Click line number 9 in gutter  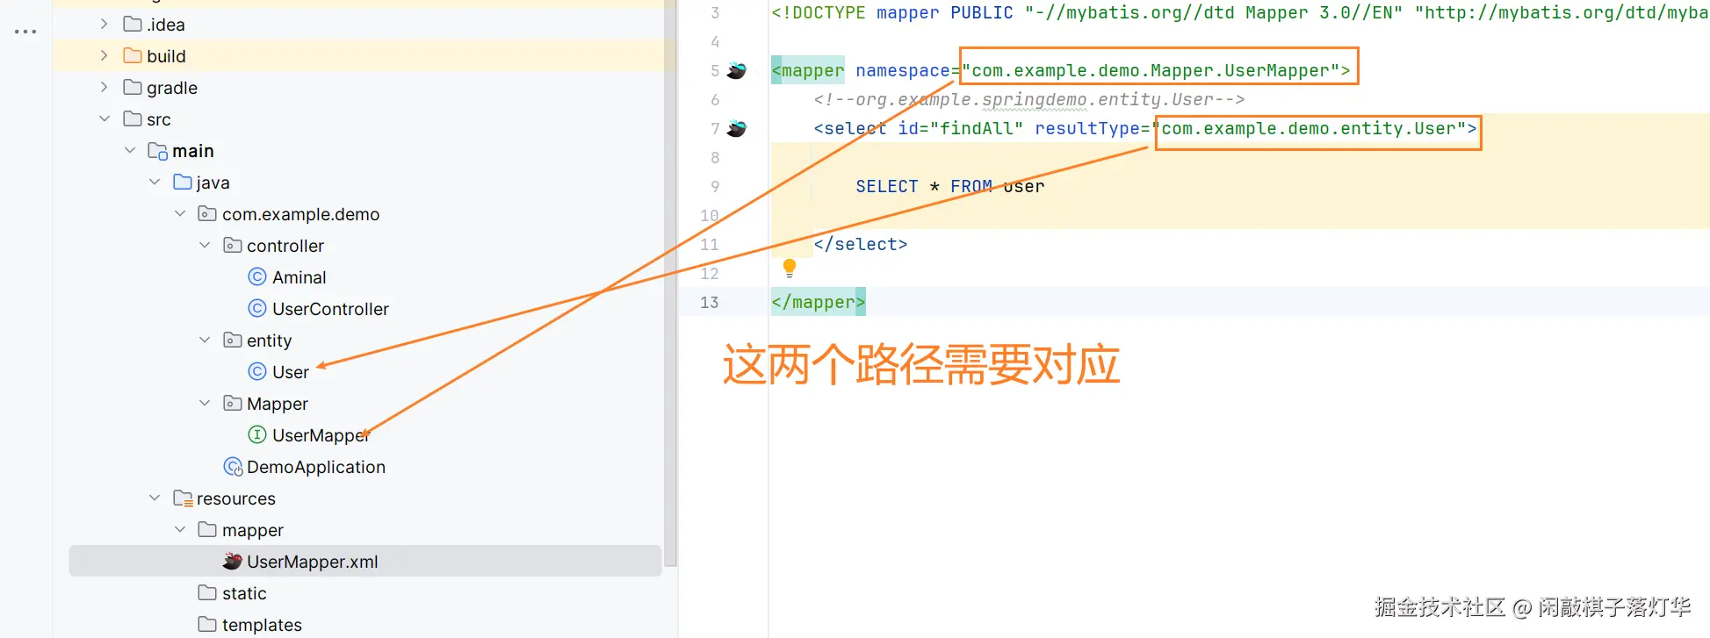click(714, 186)
